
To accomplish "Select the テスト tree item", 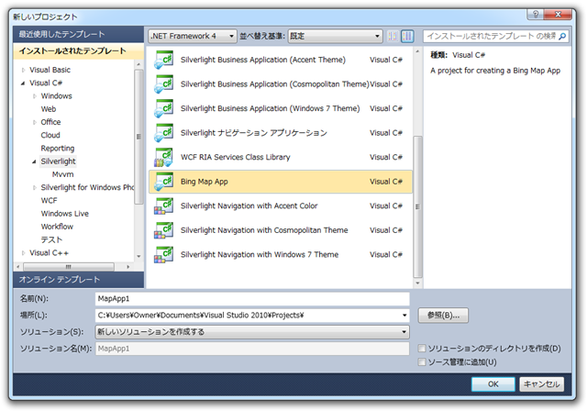I will coord(51,239).
